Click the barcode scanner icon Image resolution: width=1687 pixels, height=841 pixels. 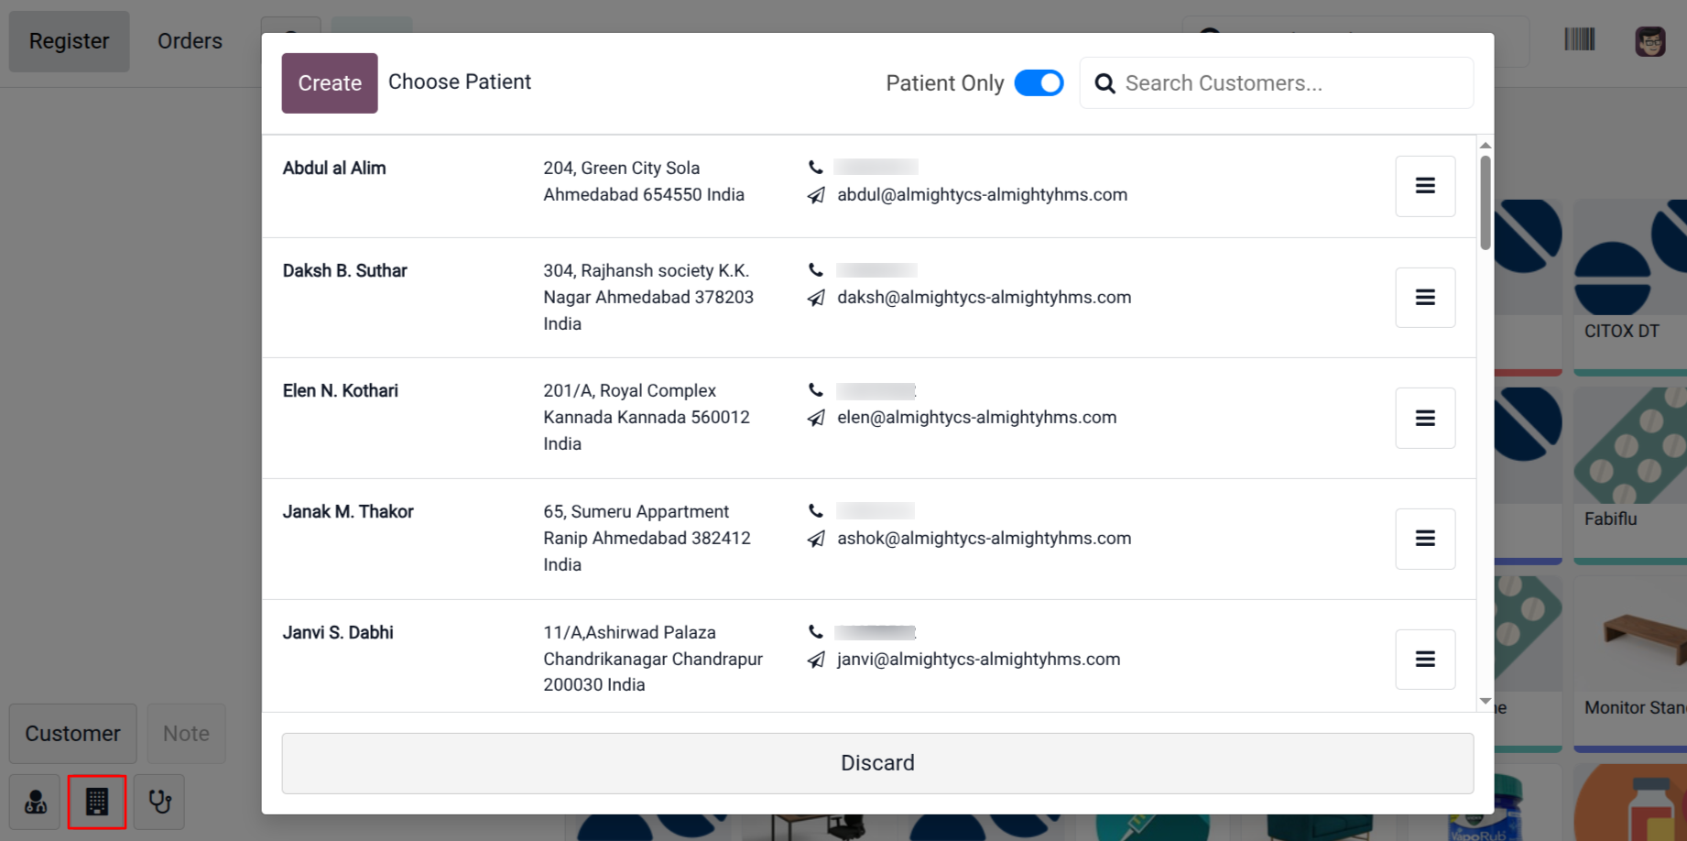tap(1579, 39)
